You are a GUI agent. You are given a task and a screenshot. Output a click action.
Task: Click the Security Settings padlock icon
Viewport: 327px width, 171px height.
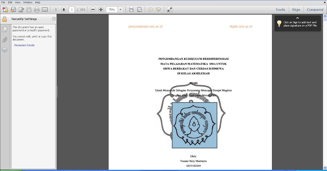tap(4, 19)
